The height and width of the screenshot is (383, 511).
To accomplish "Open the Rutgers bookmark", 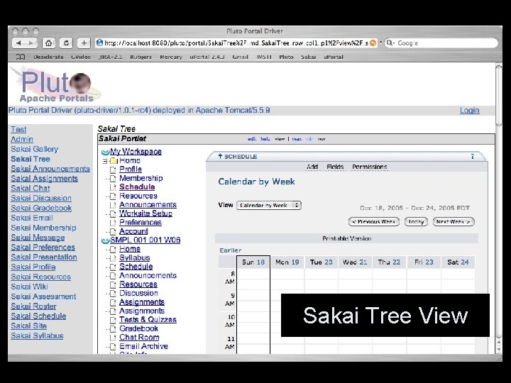I will tap(141, 57).
